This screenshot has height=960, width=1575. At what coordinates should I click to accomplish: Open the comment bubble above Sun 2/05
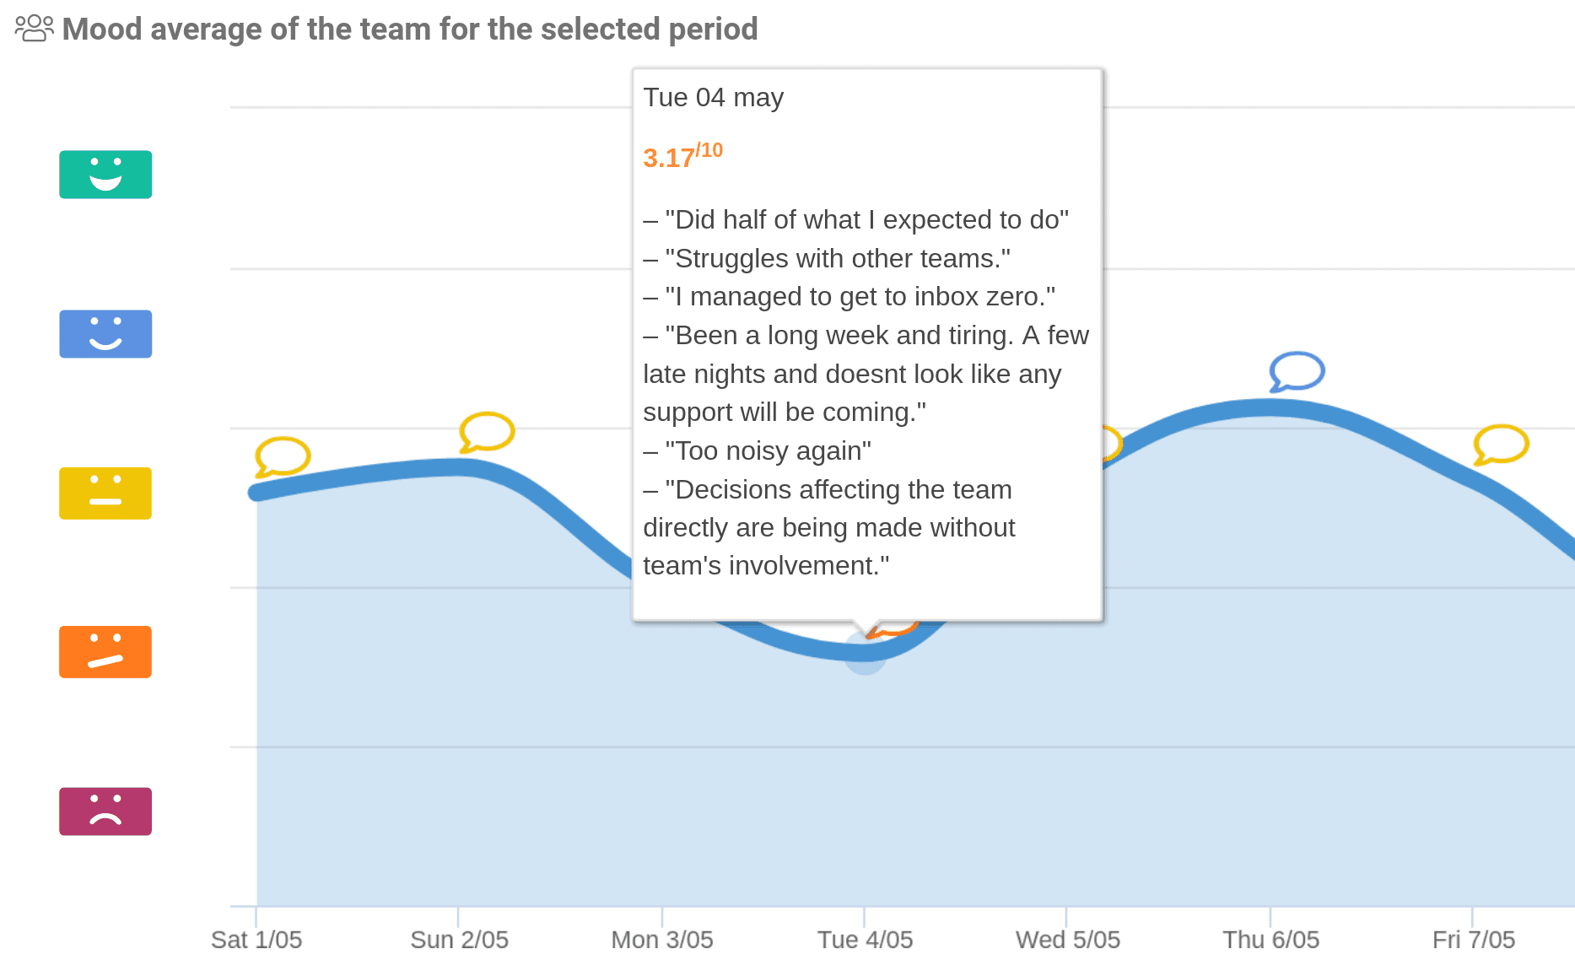(487, 432)
